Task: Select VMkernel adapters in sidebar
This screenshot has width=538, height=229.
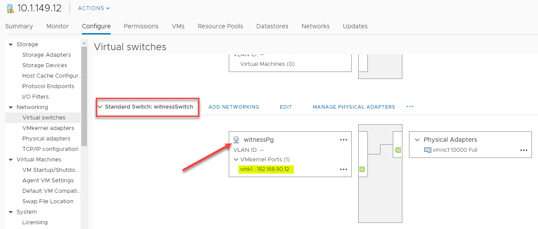Action: click(48, 128)
